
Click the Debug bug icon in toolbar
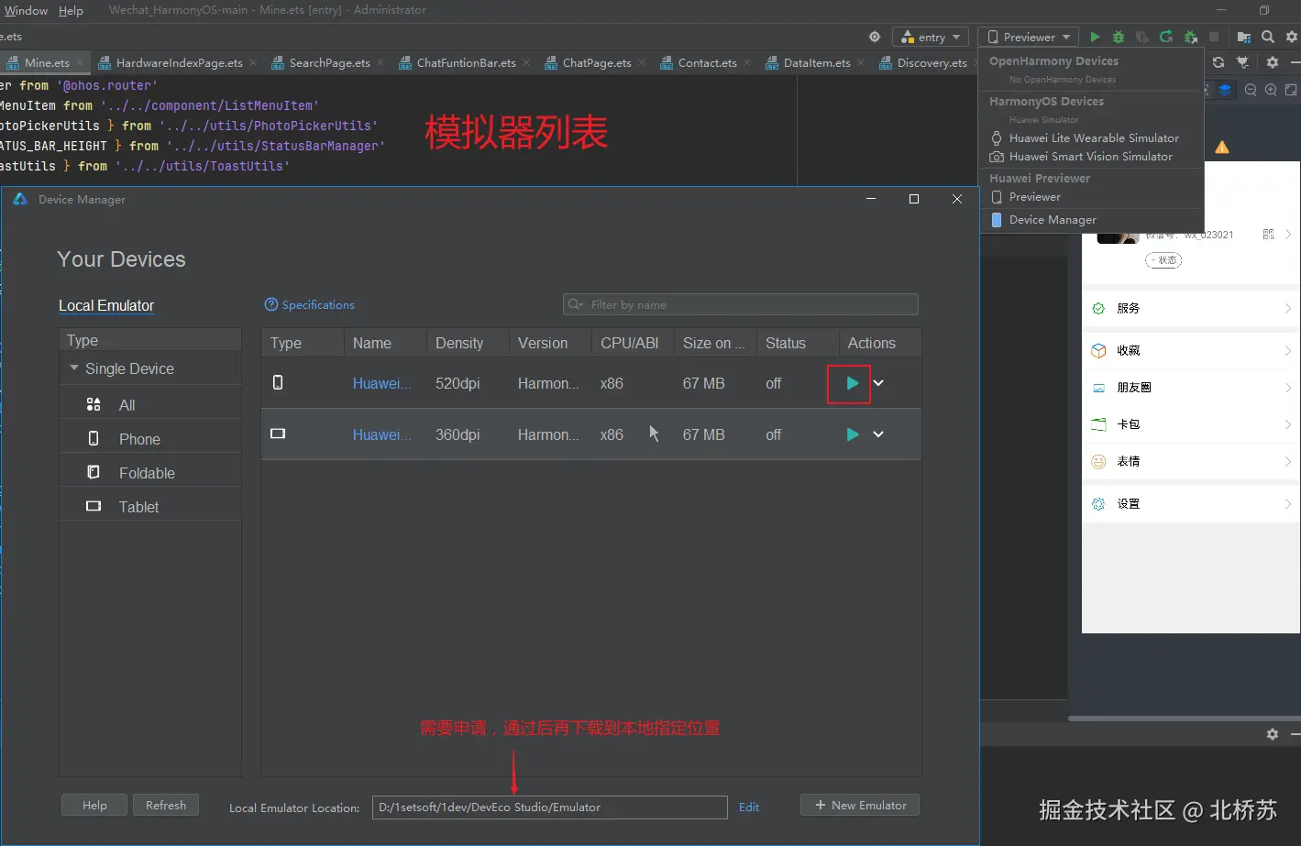coord(1119,37)
